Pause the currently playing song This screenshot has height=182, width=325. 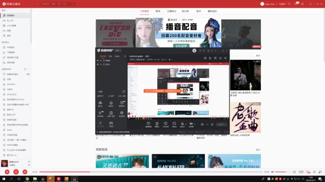click(16, 171)
